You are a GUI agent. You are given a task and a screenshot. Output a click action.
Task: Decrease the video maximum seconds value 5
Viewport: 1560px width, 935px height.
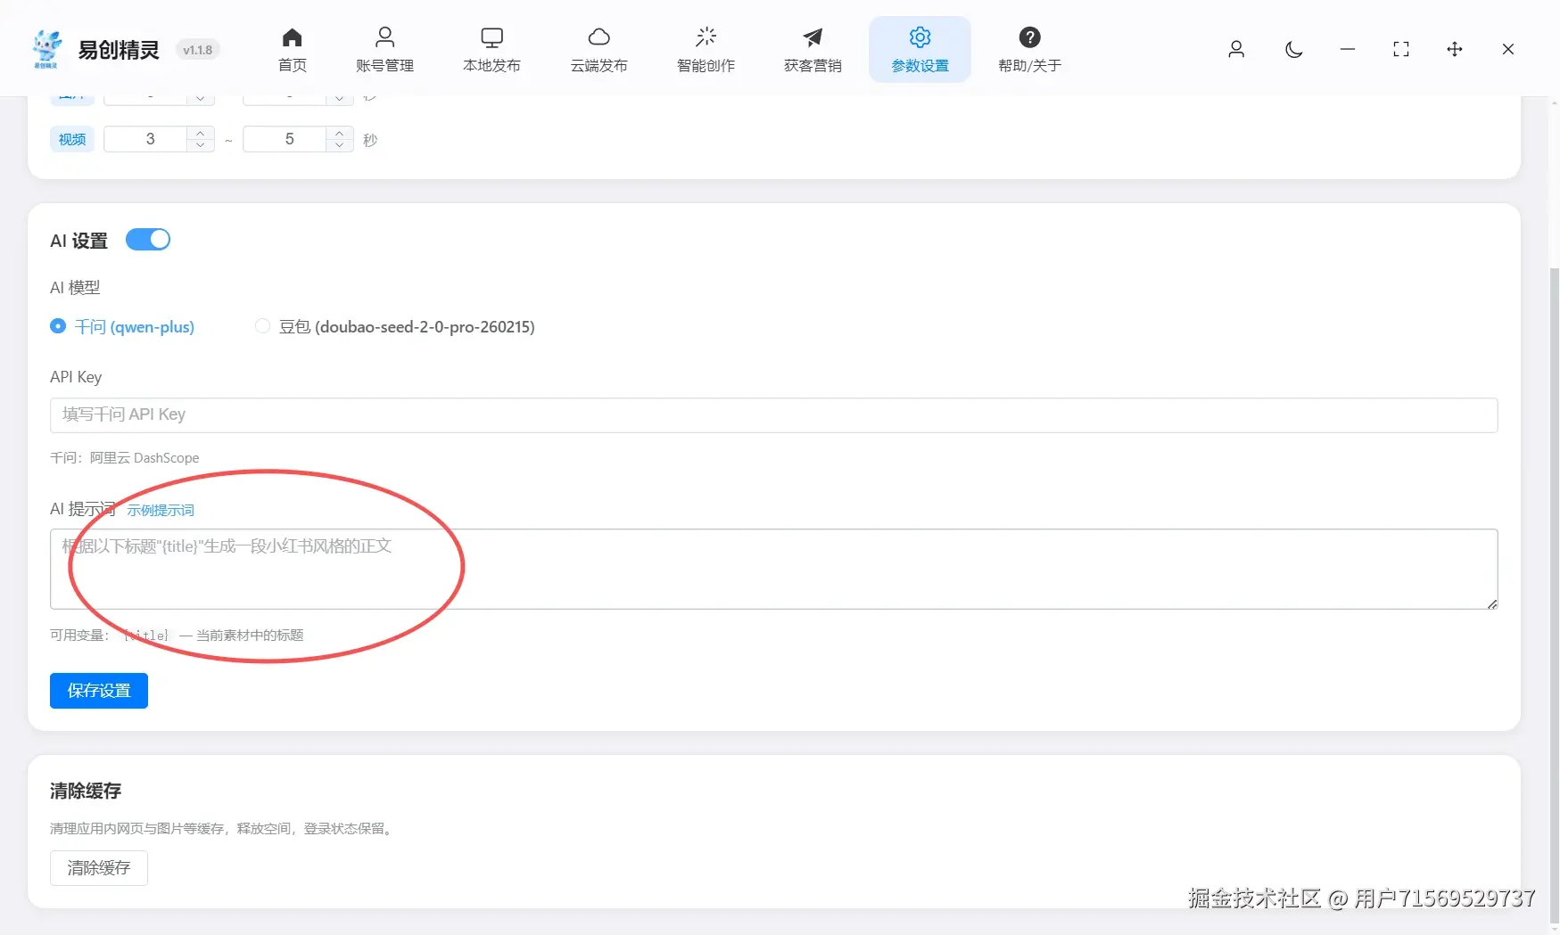tap(340, 145)
